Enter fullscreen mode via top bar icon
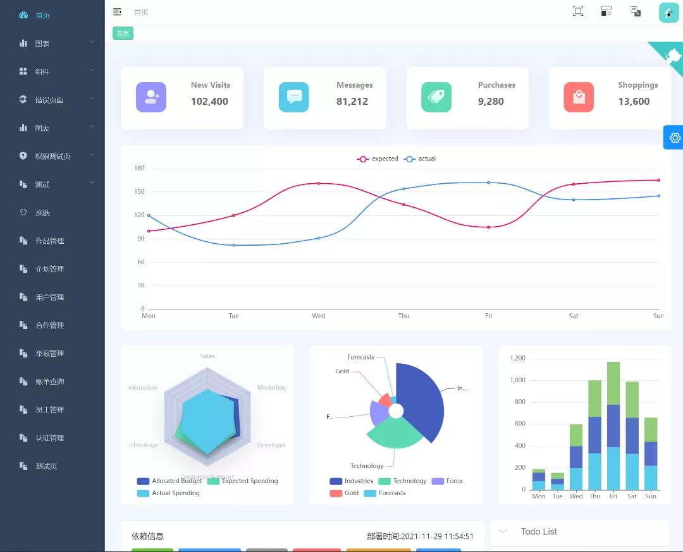This screenshot has height=552, width=683. click(578, 11)
